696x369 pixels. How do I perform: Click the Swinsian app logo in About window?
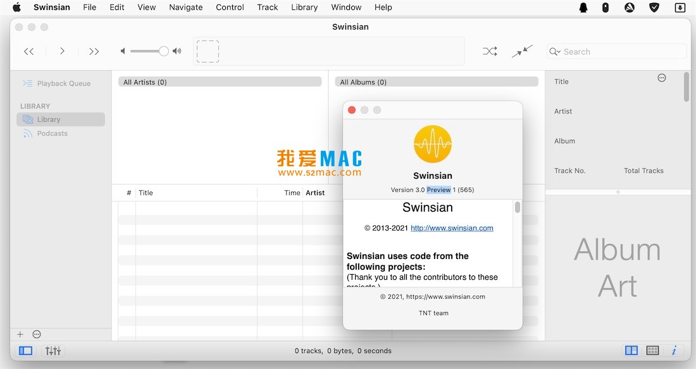tap(433, 144)
